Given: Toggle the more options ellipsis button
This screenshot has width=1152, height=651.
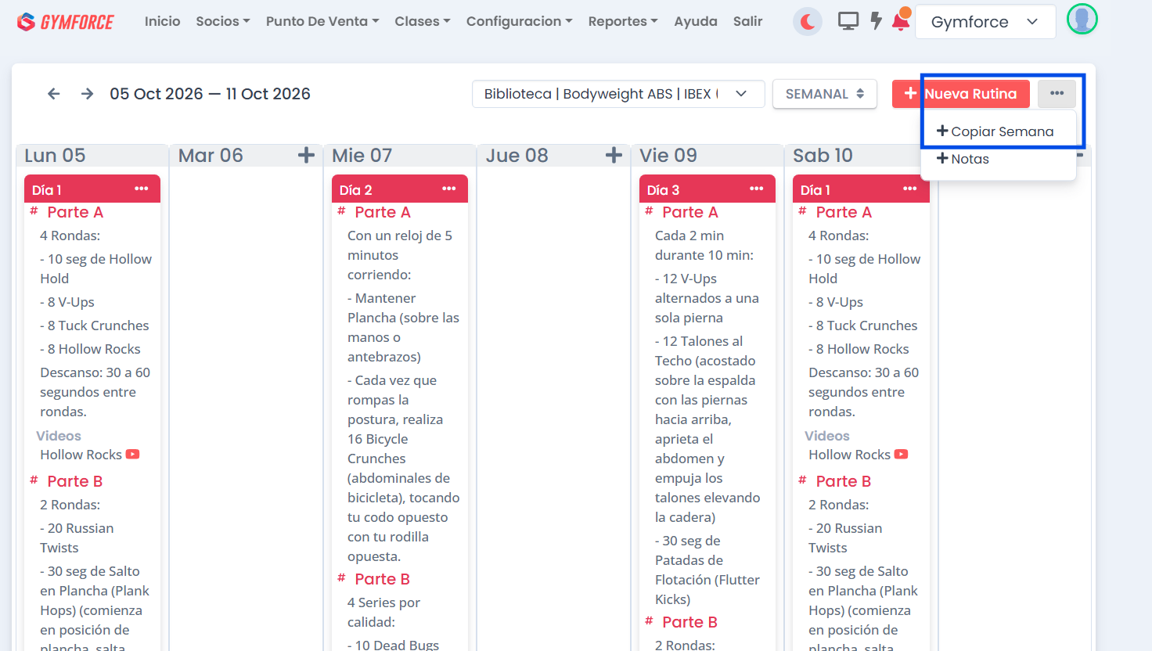Looking at the screenshot, I should pos(1057,94).
